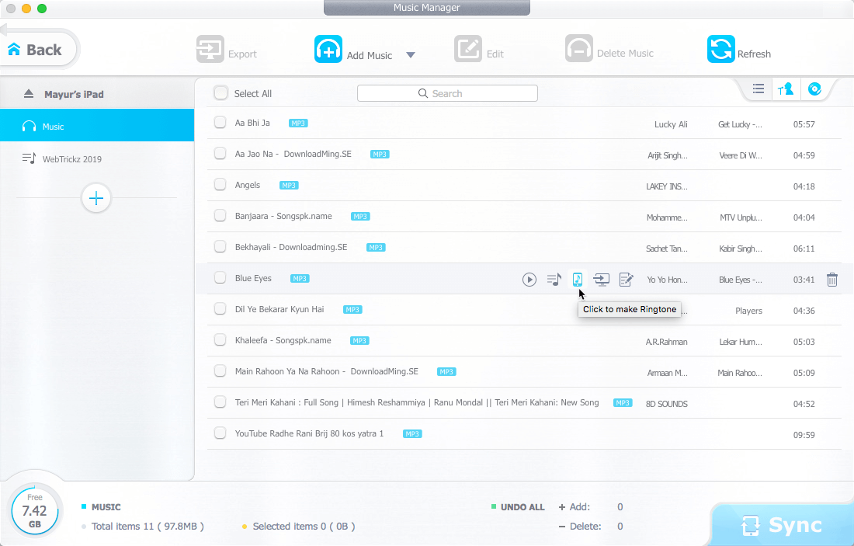Check the Khaleefa song checkbox
The height and width of the screenshot is (546, 854).
pos(220,340)
